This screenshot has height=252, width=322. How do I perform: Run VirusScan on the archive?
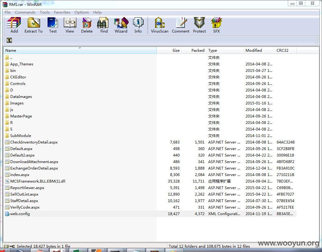click(159, 25)
